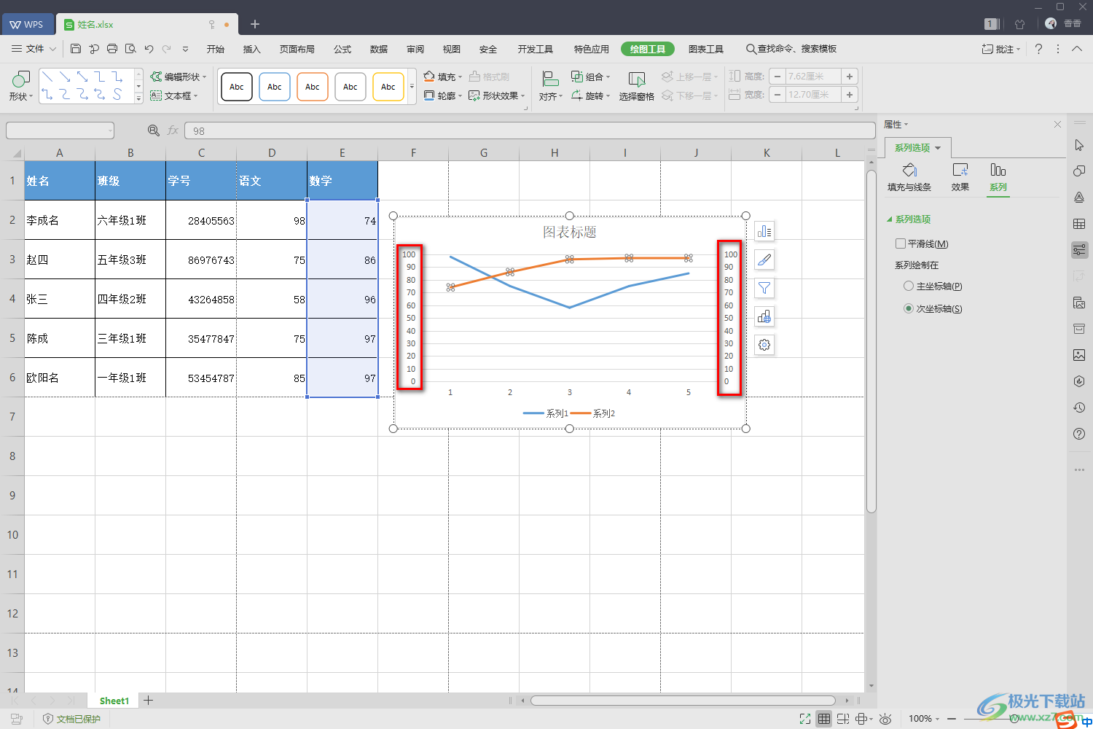Collapse the Series Options section triangle
The image size is (1093, 729).
click(890, 219)
